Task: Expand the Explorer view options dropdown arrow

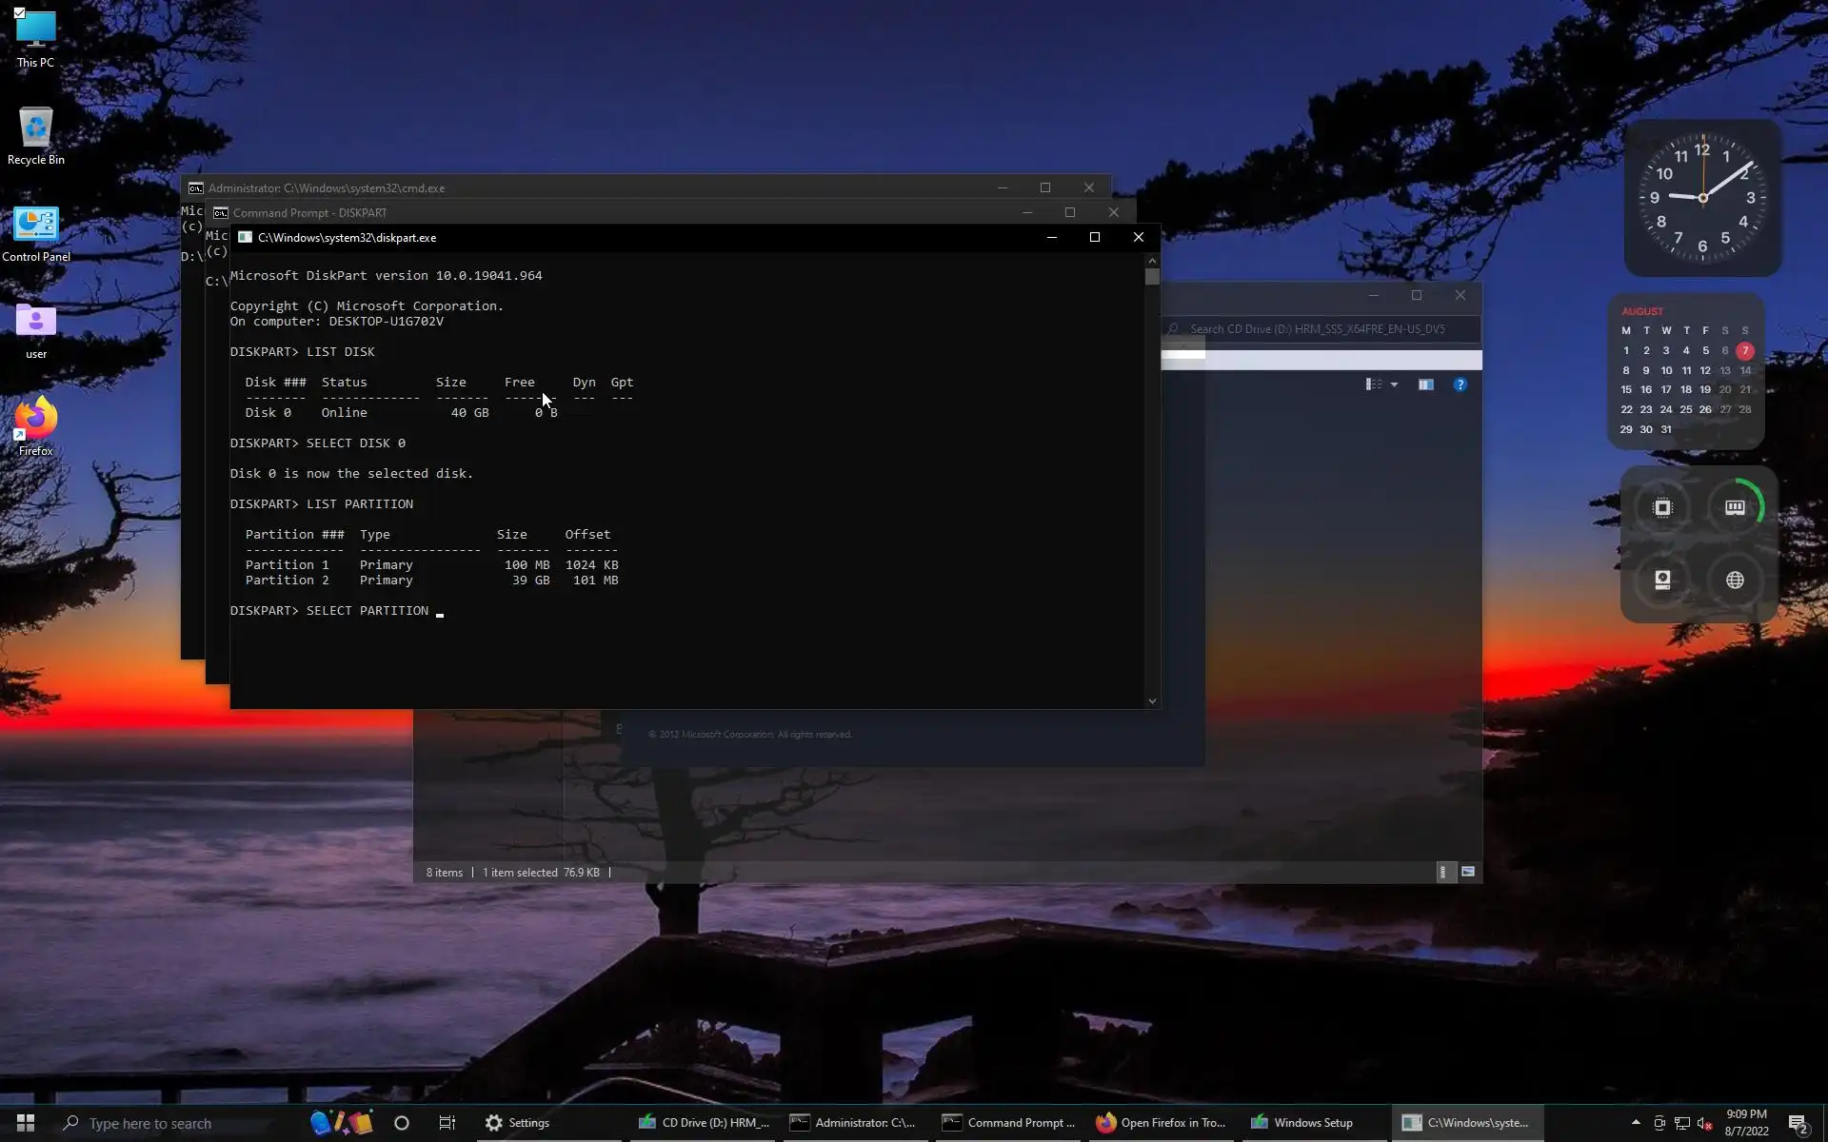Action: pos(1394,384)
